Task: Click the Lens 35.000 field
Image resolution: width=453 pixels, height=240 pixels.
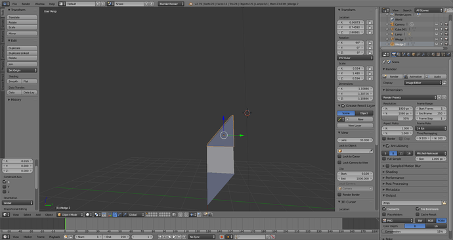Action: pyautogui.click(x=355, y=140)
